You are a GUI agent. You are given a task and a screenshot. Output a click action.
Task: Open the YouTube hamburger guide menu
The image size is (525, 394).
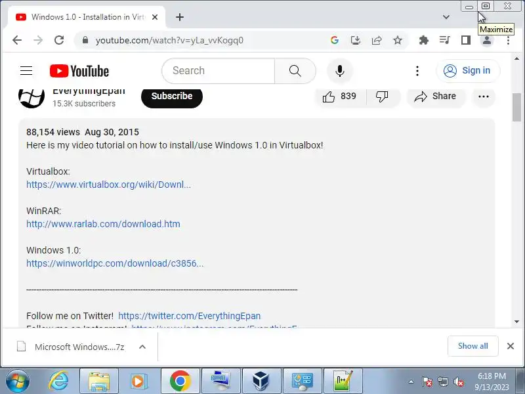pyautogui.click(x=26, y=71)
